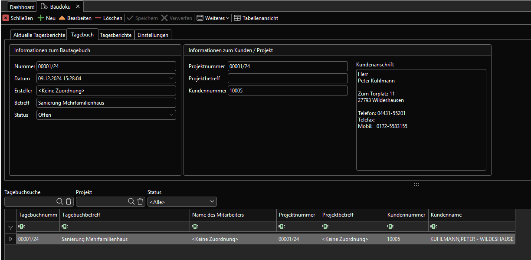Click the 10005 cell in the table row
Image resolution: width=531 pixels, height=260 pixels.
[x=407, y=239]
